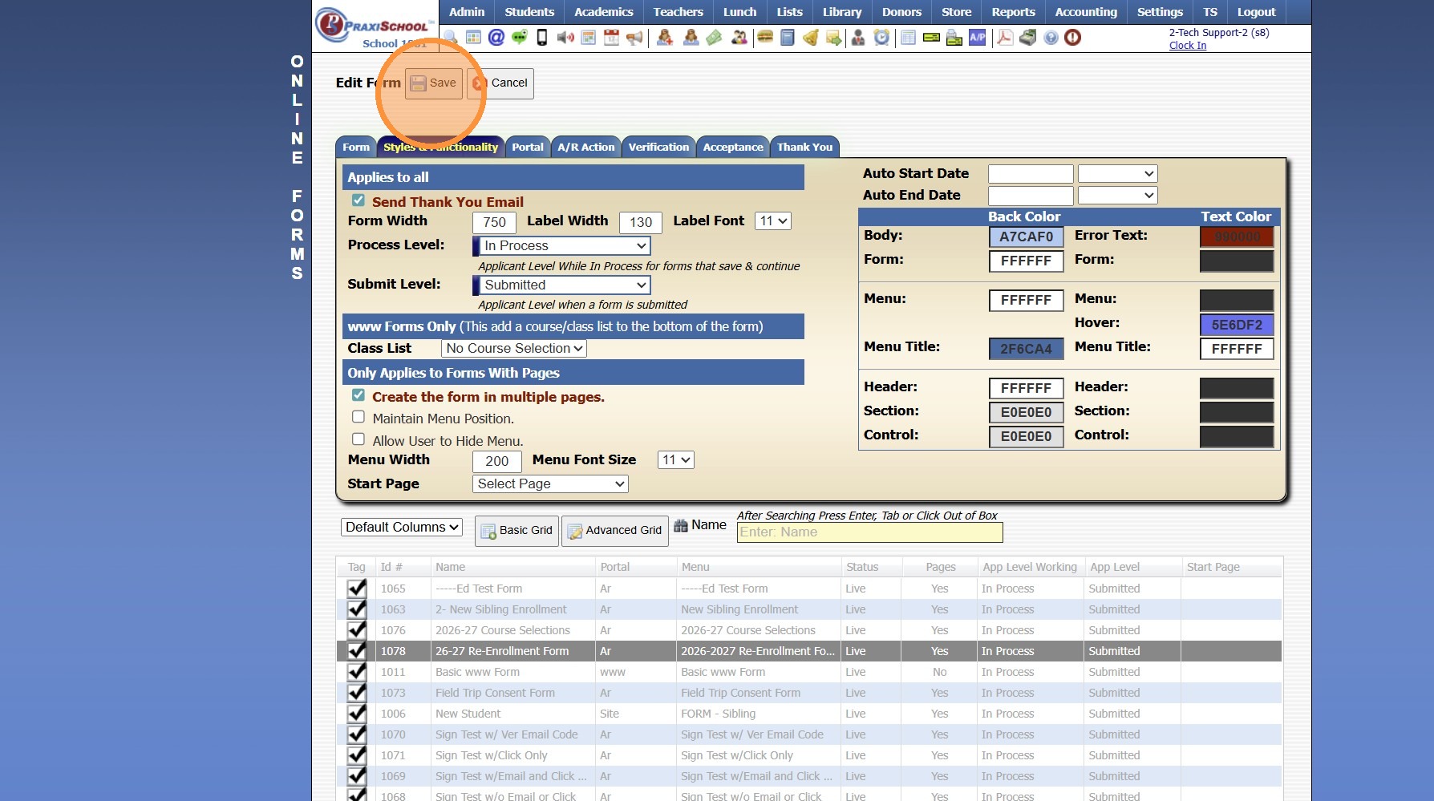The height and width of the screenshot is (801, 1434).
Task: Switch to the Portal tab
Action: tap(528, 148)
